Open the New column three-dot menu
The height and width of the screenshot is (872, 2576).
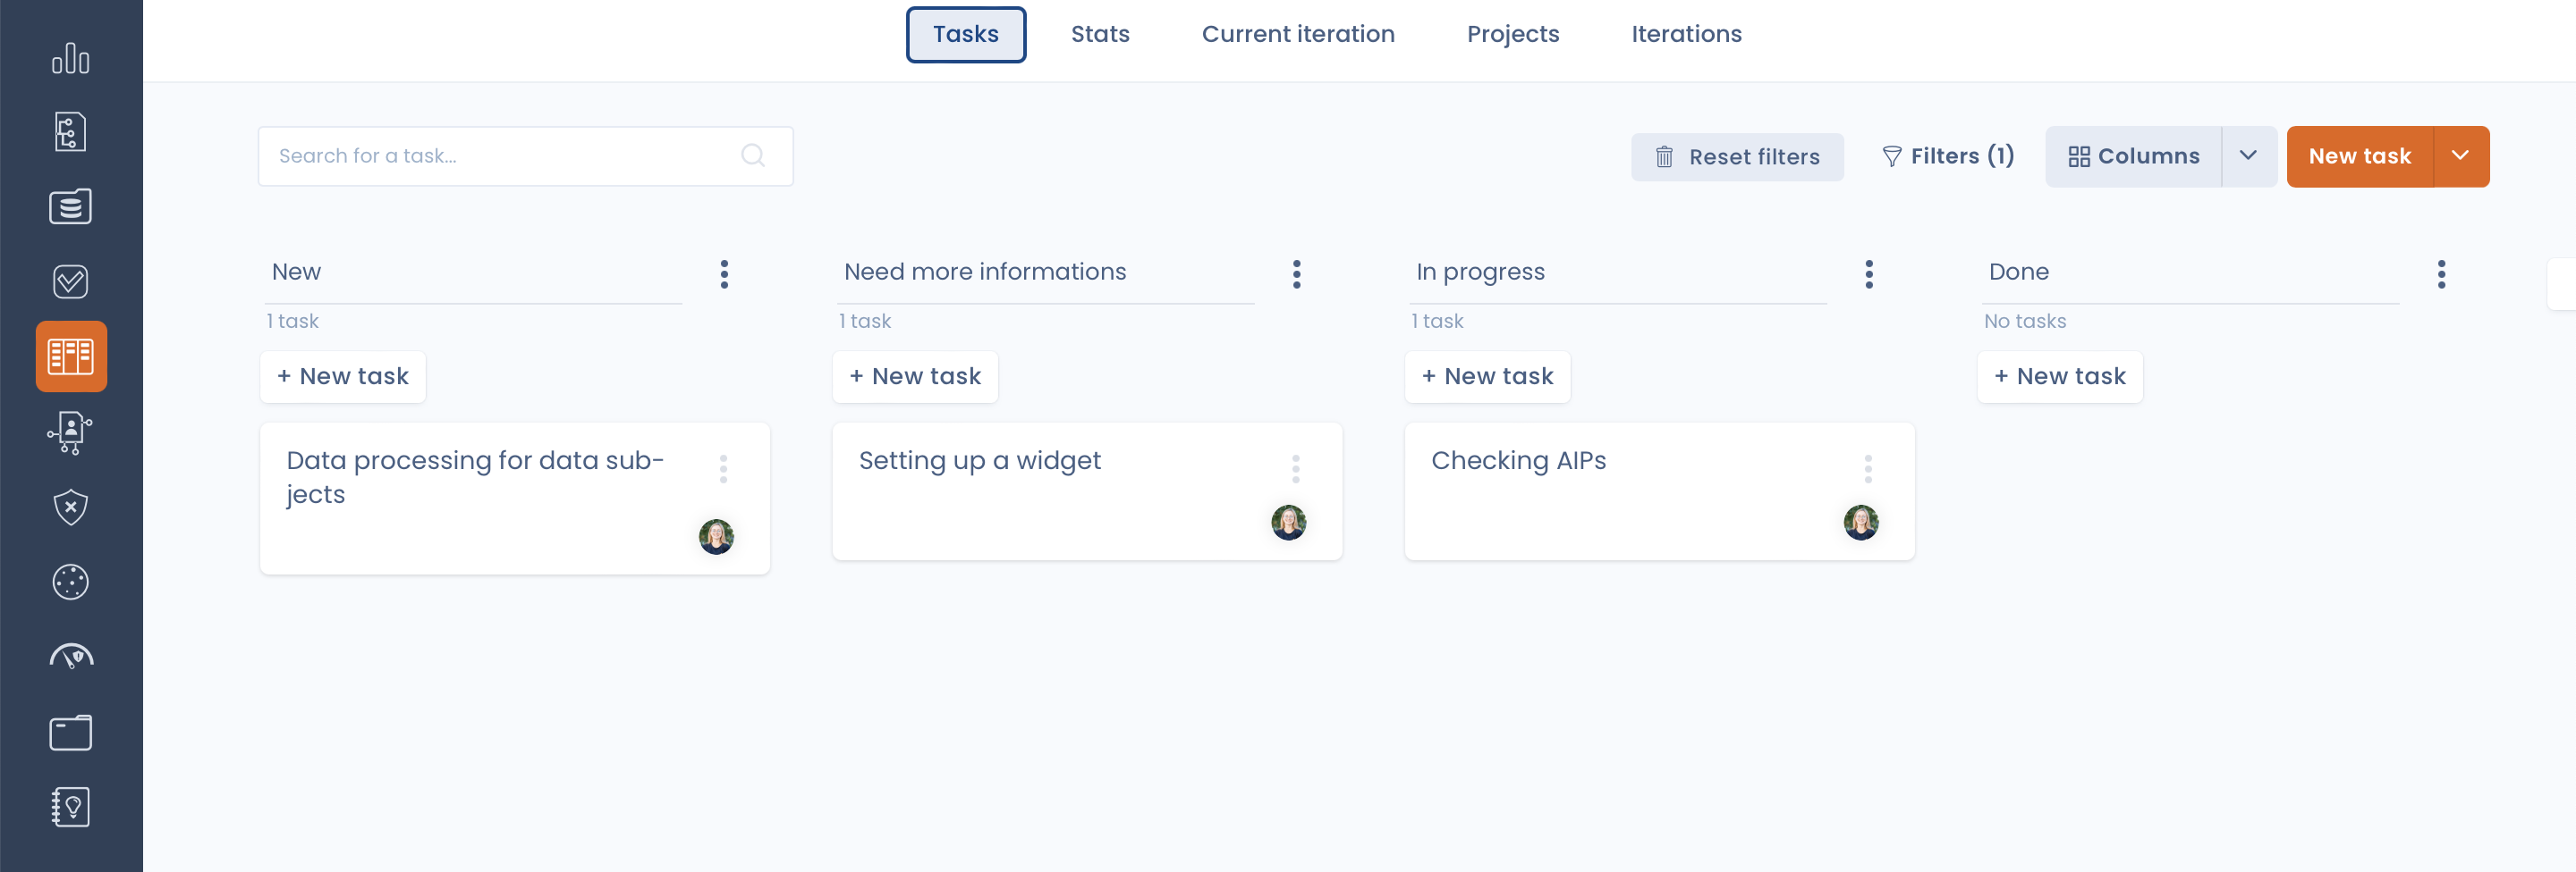point(724,273)
